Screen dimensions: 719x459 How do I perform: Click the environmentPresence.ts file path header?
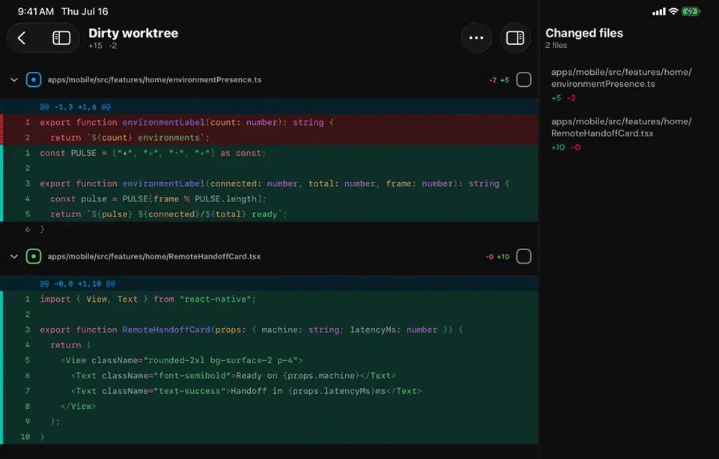point(154,80)
